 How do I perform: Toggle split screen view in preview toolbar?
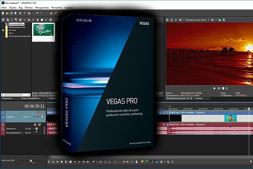point(180,20)
